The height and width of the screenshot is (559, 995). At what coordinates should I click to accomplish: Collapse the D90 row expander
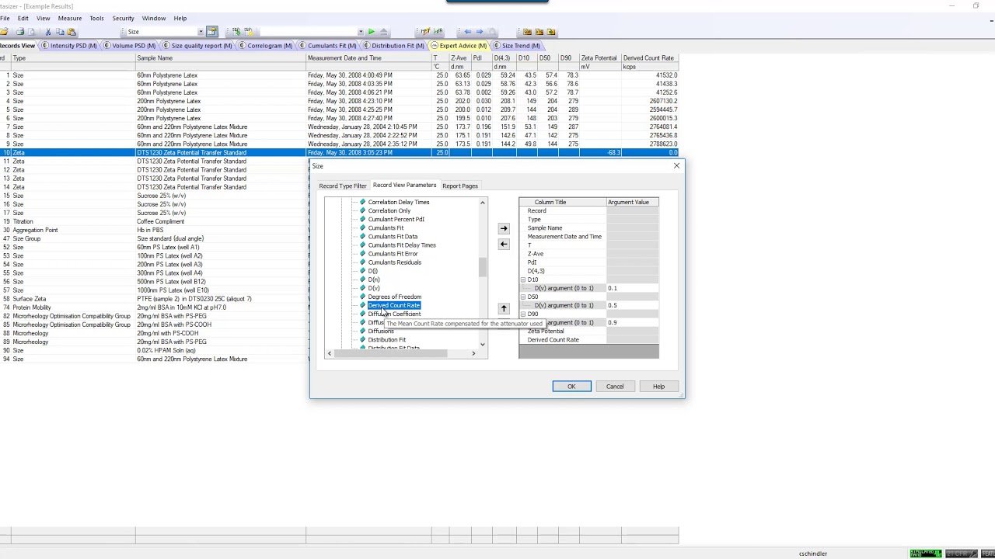(523, 314)
